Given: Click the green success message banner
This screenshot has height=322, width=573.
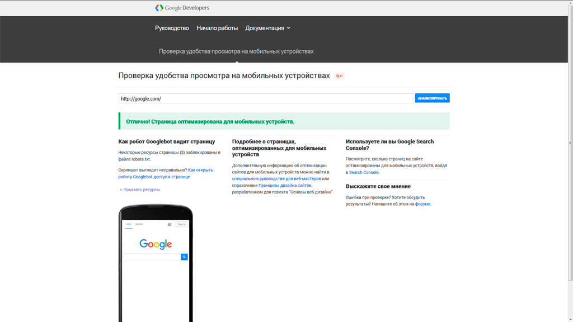Looking at the screenshot, I should click(284, 121).
